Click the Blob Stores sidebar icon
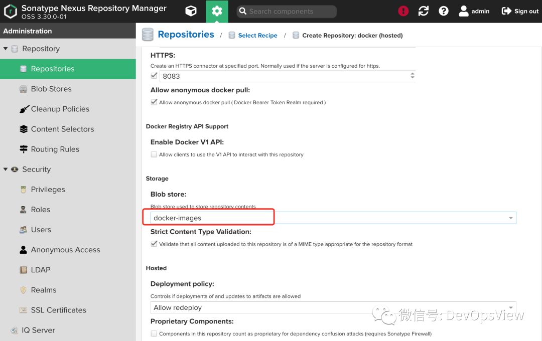This screenshot has height=341, width=542. [23, 89]
